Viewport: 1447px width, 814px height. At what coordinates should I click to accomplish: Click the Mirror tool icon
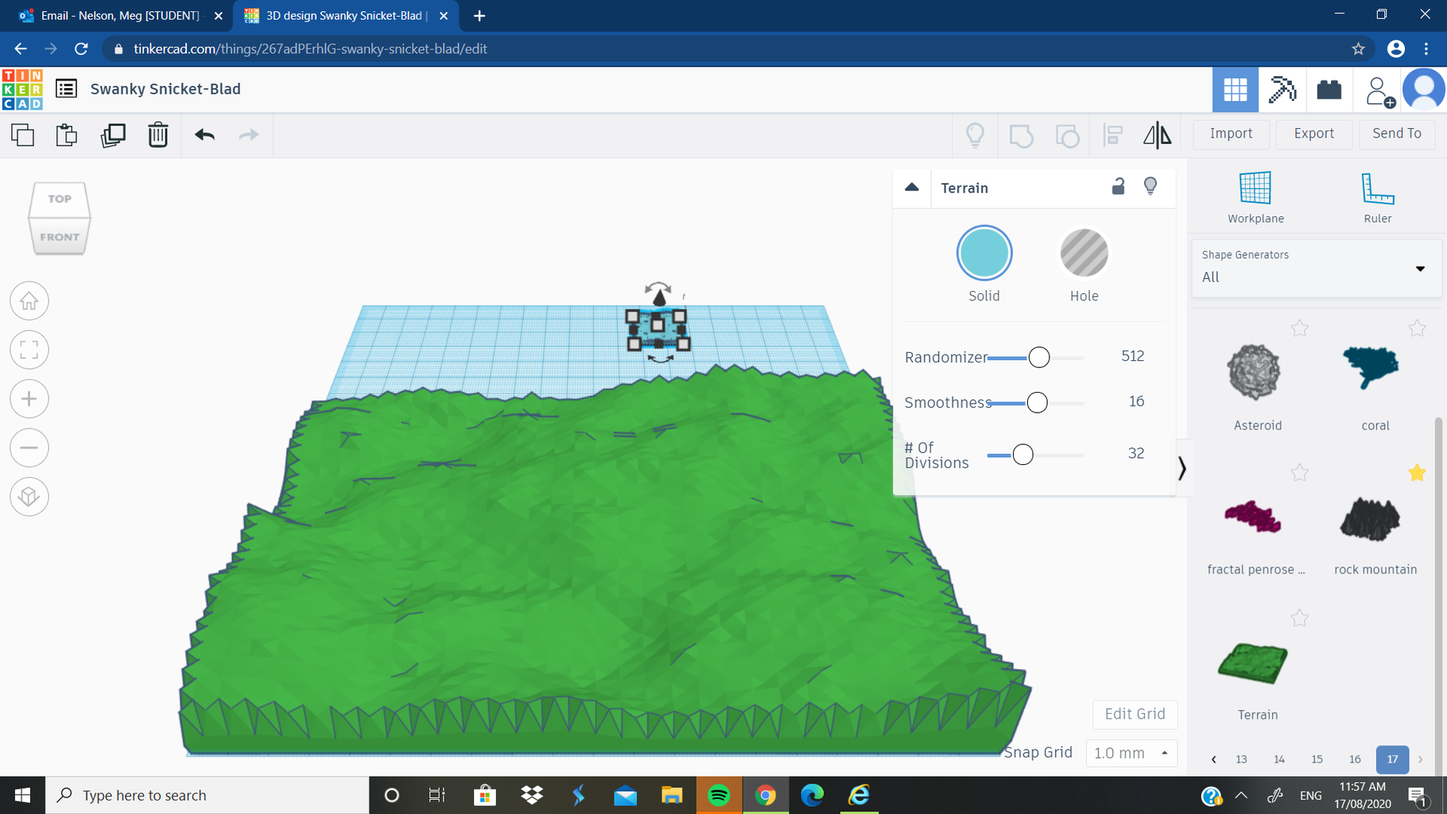click(x=1157, y=135)
